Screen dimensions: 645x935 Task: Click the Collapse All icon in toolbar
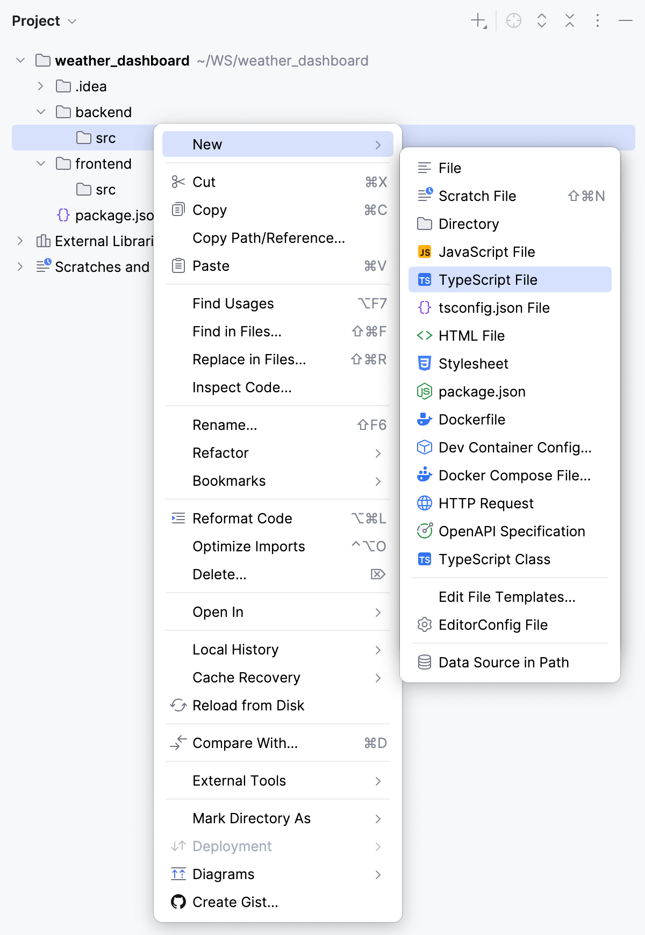(x=570, y=21)
